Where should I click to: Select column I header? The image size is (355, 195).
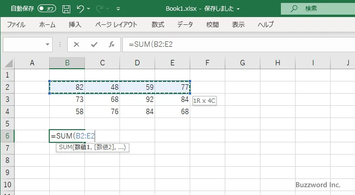[x=313, y=63]
